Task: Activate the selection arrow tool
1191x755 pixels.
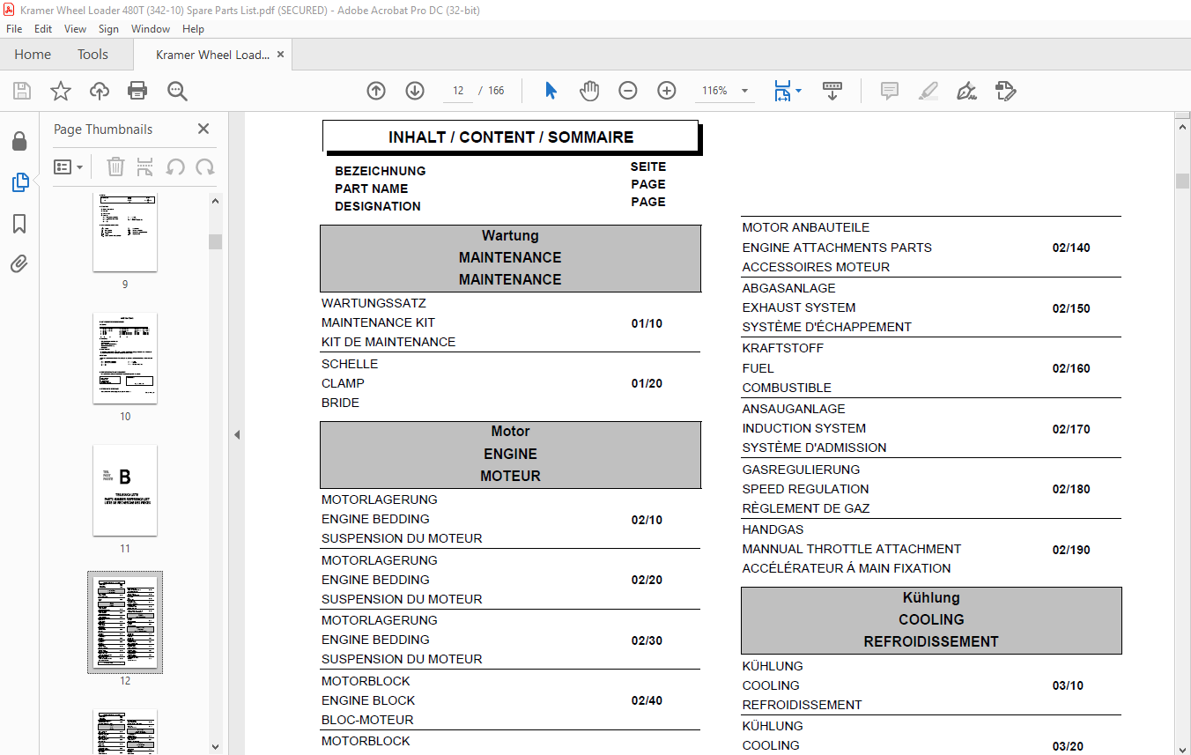Action: [x=551, y=91]
